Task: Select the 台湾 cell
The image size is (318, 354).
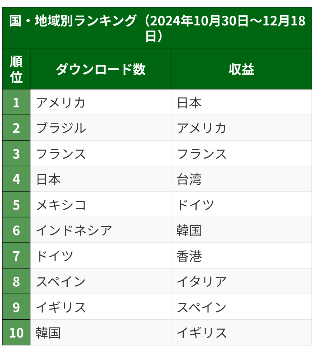Action: coord(189,179)
